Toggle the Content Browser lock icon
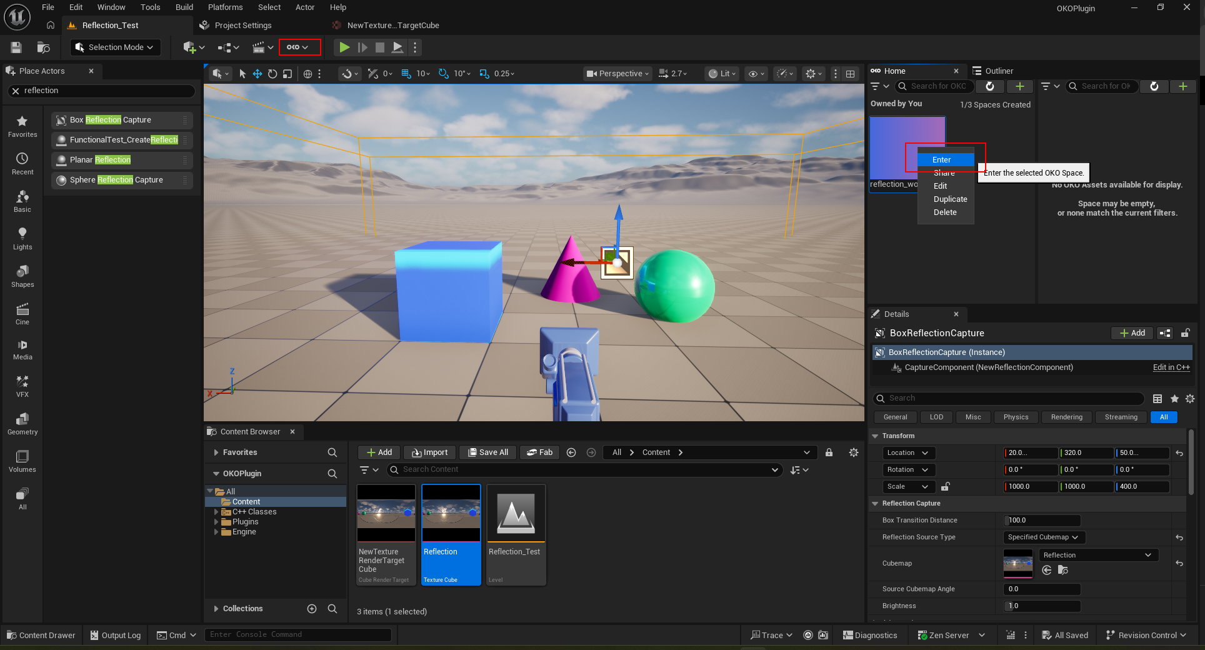The height and width of the screenshot is (650, 1205). click(829, 452)
